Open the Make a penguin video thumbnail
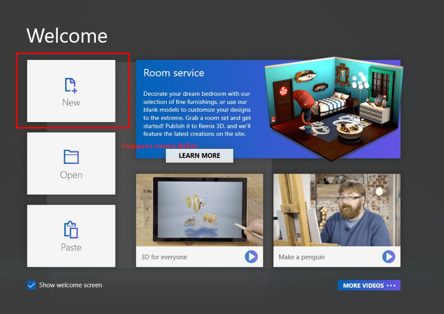 (x=337, y=210)
